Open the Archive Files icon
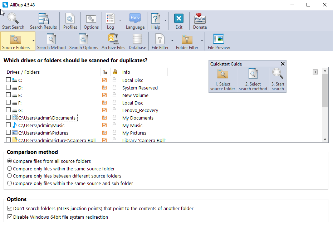This screenshot has width=333, height=228. 113,38
